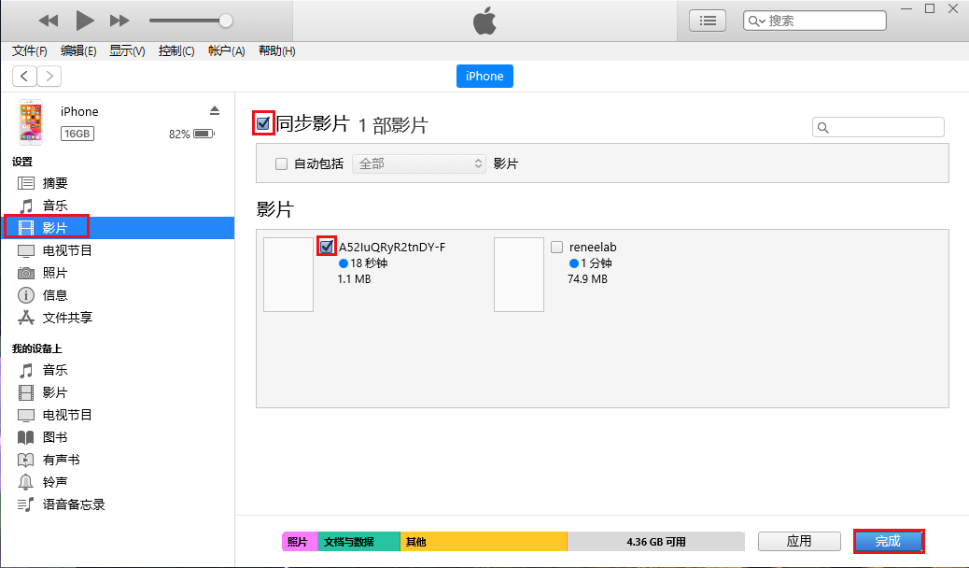The width and height of the screenshot is (969, 568).
Task: Click the 18 秒钟 duration text
Action: 369,263
